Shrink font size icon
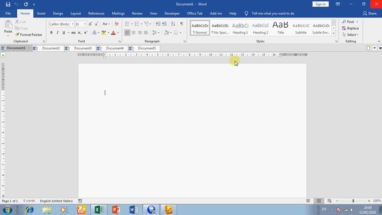 coord(97,24)
